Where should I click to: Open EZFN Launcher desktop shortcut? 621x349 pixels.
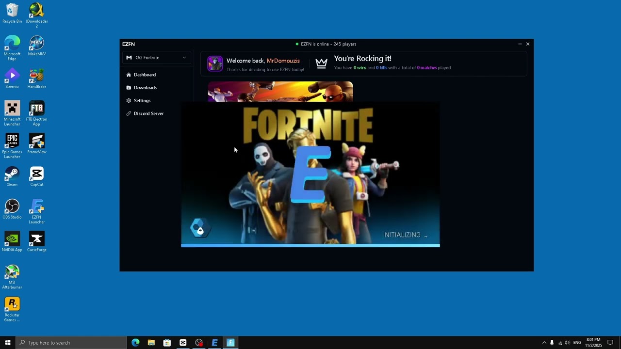click(37, 211)
